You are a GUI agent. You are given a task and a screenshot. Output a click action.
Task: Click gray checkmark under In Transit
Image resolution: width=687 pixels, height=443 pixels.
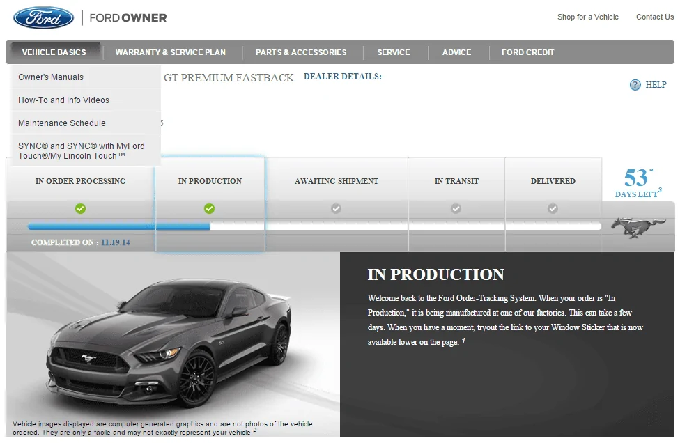(x=456, y=208)
